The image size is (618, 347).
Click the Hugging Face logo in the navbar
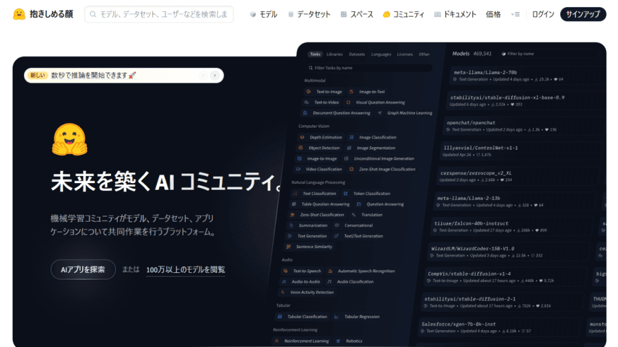point(19,14)
